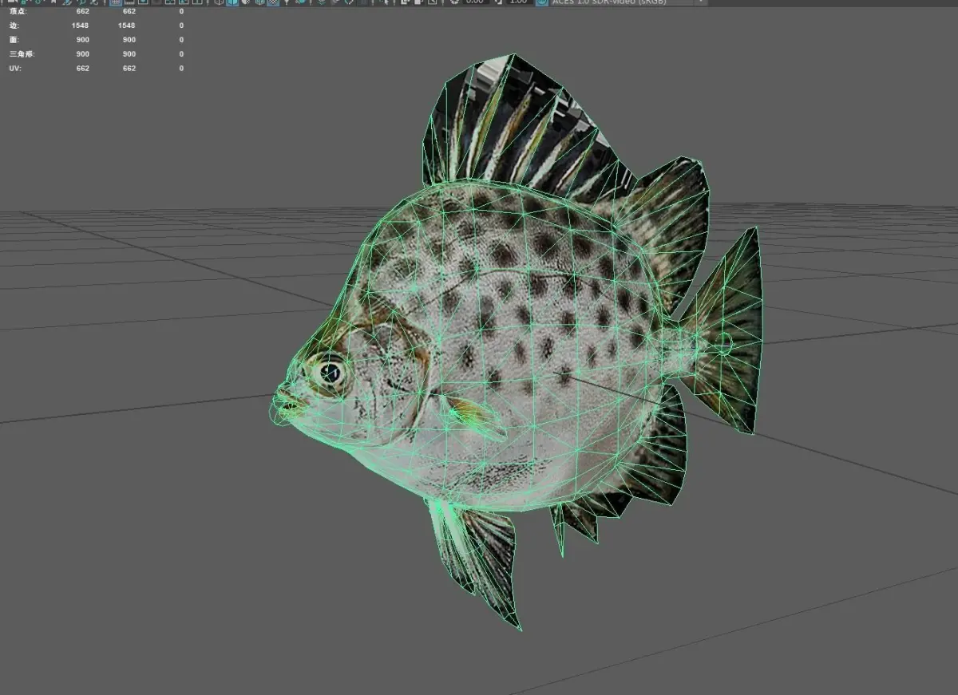The width and height of the screenshot is (958, 695).
Task: Select the fish model by its eye
Action: point(330,371)
